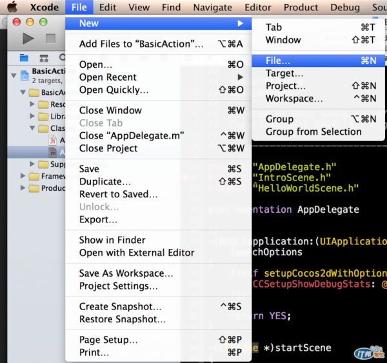Select the Search navigator magnifier icon
387x363 pixels.
(63, 57)
